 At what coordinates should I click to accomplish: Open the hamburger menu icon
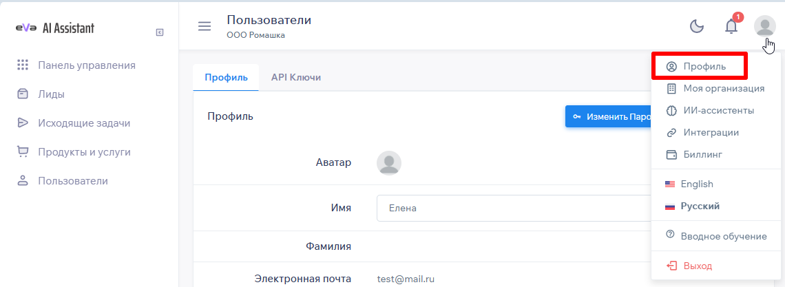205,27
